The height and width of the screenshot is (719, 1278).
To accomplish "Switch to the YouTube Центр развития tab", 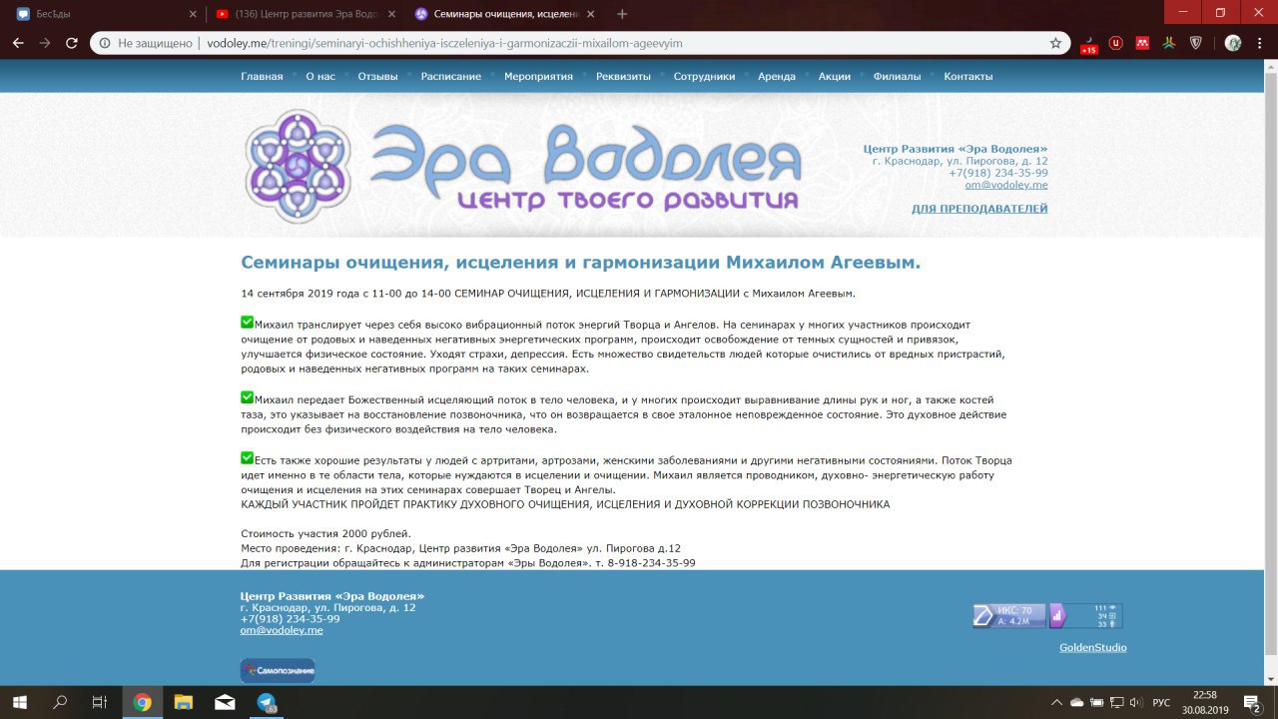I will [x=306, y=14].
